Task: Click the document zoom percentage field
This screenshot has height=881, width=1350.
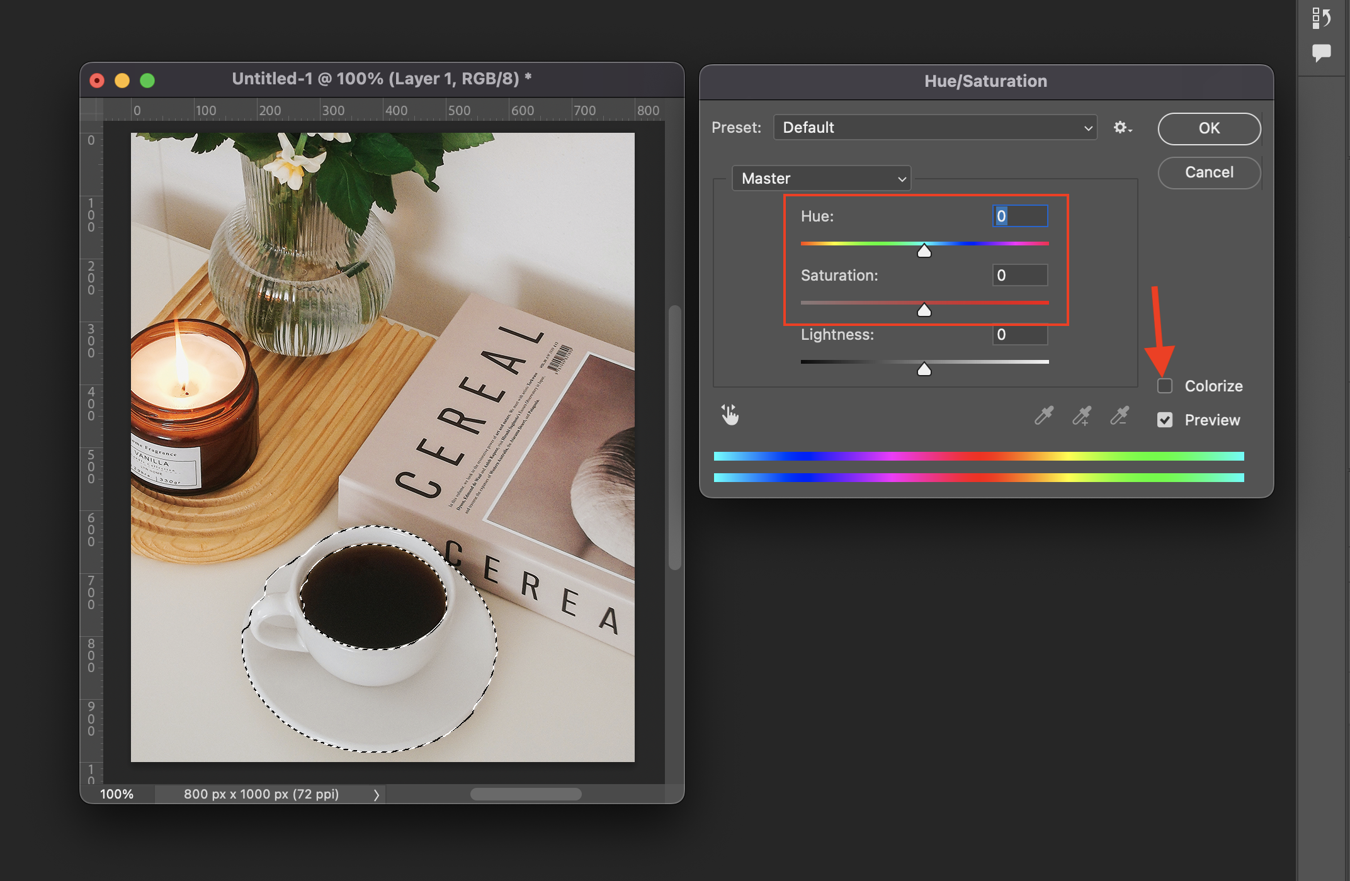Action: (x=117, y=794)
